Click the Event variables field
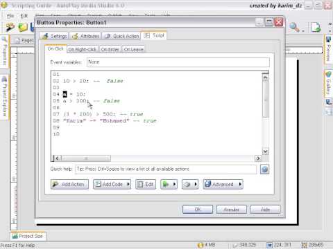The width and height of the screenshot is (333, 249). pyautogui.click(x=178, y=62)
